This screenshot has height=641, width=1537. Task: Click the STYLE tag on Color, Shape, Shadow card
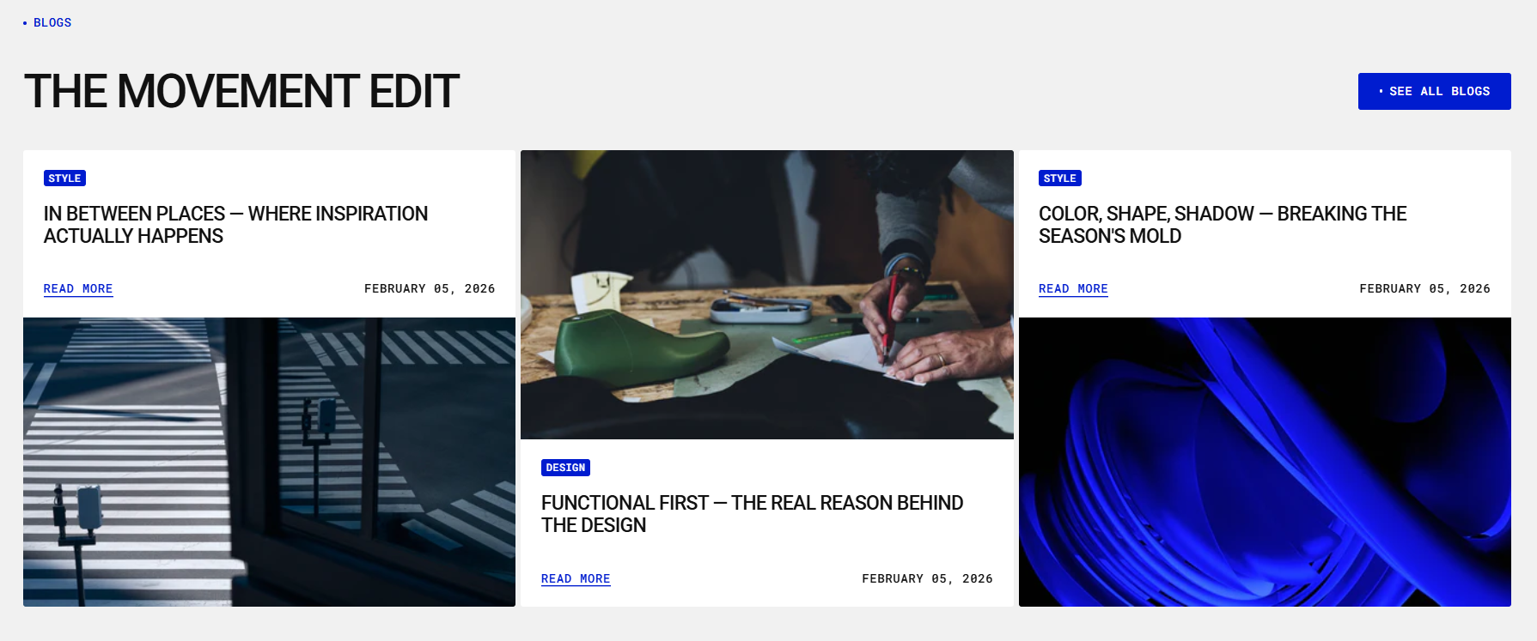pyautogui.click(x=1059, y=178)
